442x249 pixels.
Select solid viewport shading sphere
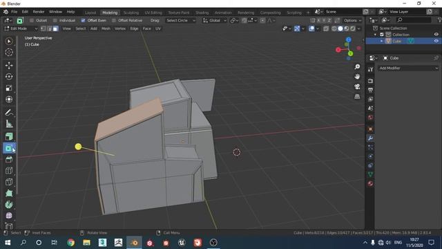[340, 28]
